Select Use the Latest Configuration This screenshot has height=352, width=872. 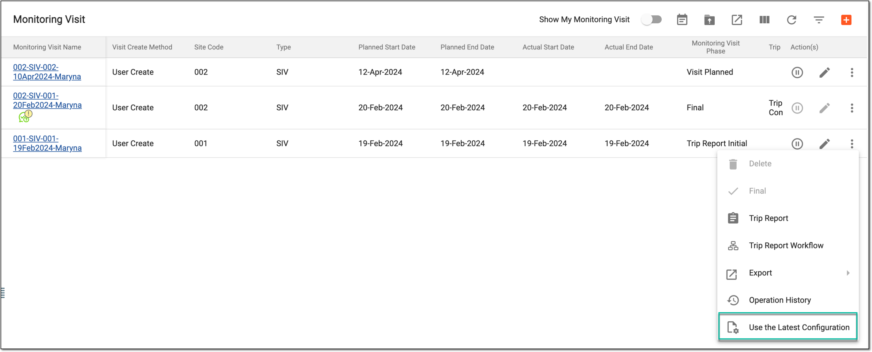[x=788, y=327]
